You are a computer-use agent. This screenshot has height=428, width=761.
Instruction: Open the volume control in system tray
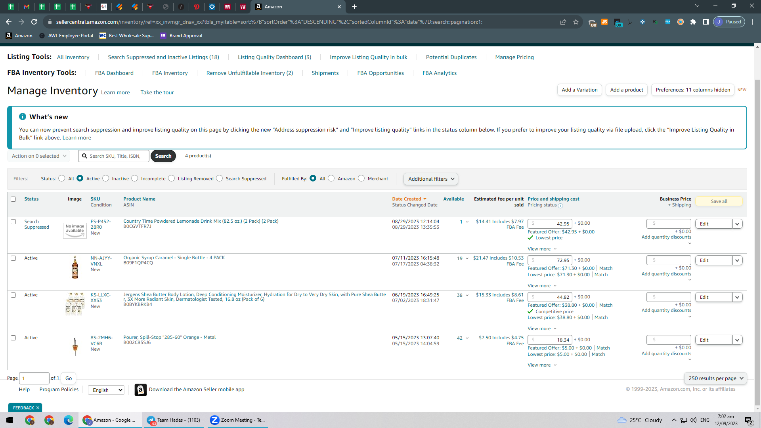pyautogui.click(x=693, y=420)
